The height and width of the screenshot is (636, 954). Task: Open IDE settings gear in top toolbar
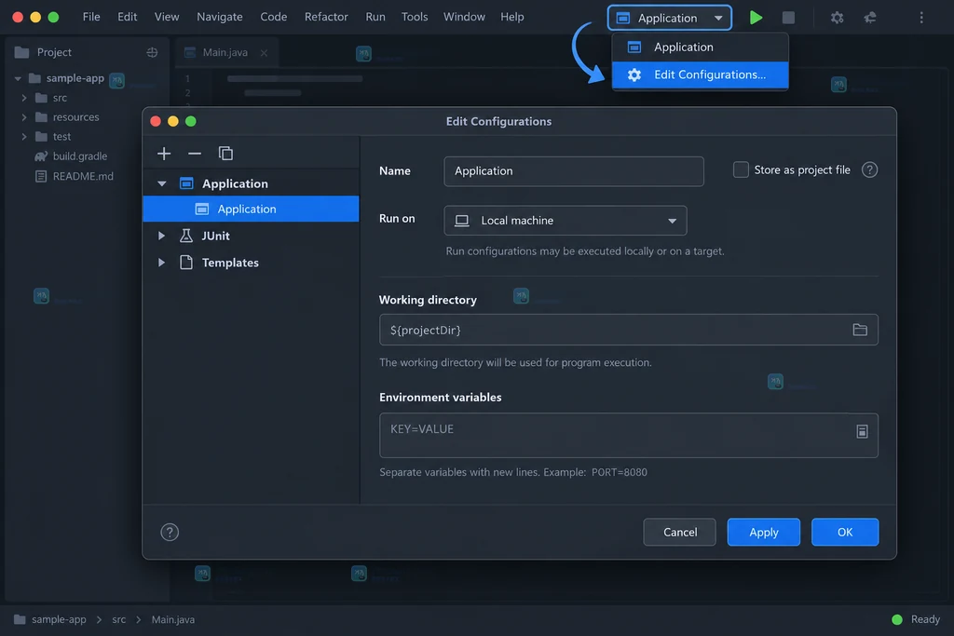(x=838, y=18)
